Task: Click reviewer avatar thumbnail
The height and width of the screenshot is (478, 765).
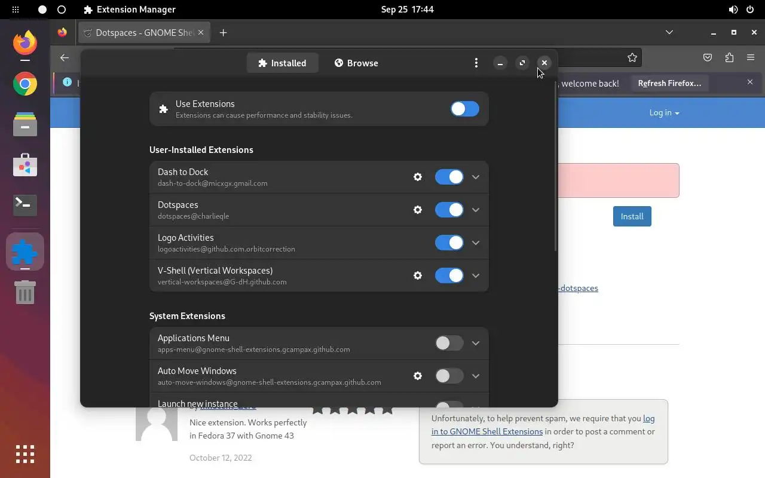Action: coord(157,424)
